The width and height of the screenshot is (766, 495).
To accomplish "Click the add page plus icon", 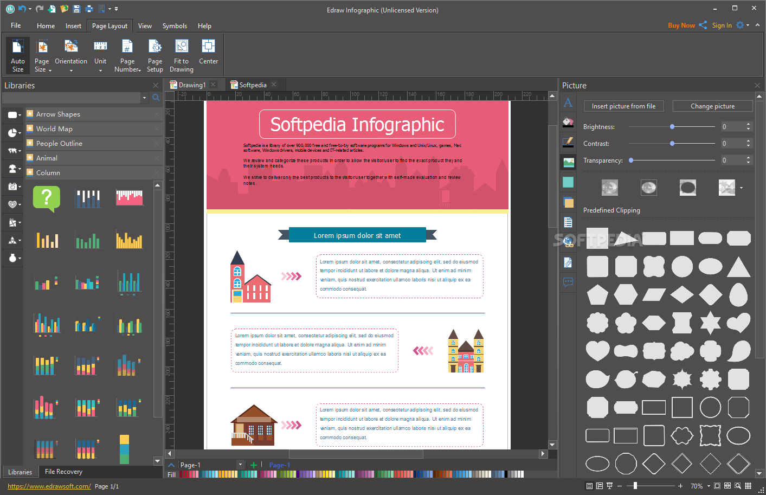I will point(253,465).
